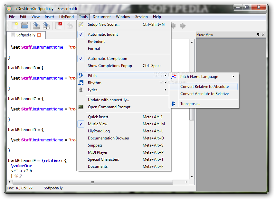The width and height of the screenshot is (275, 200).
Task: Click the Save As toolbar icon
Action: click(46, 26)
